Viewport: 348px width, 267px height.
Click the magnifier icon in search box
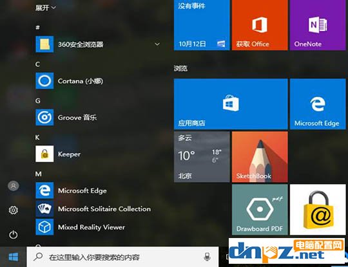(x=38, y=257)
